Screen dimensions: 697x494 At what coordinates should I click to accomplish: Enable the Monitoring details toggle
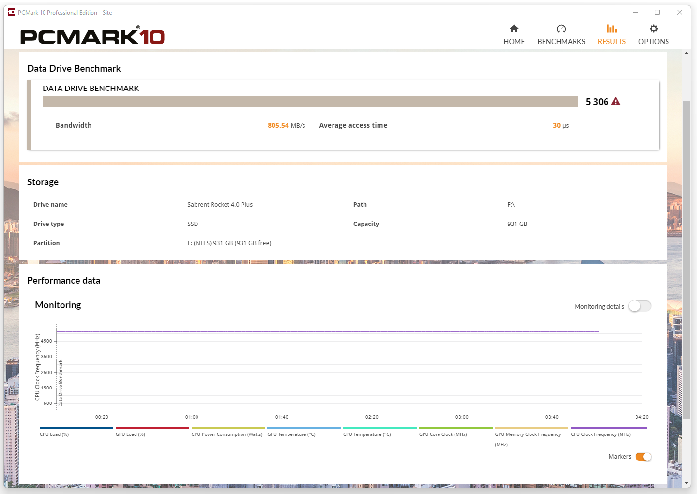pyautogui.click(x=639, y=306)
